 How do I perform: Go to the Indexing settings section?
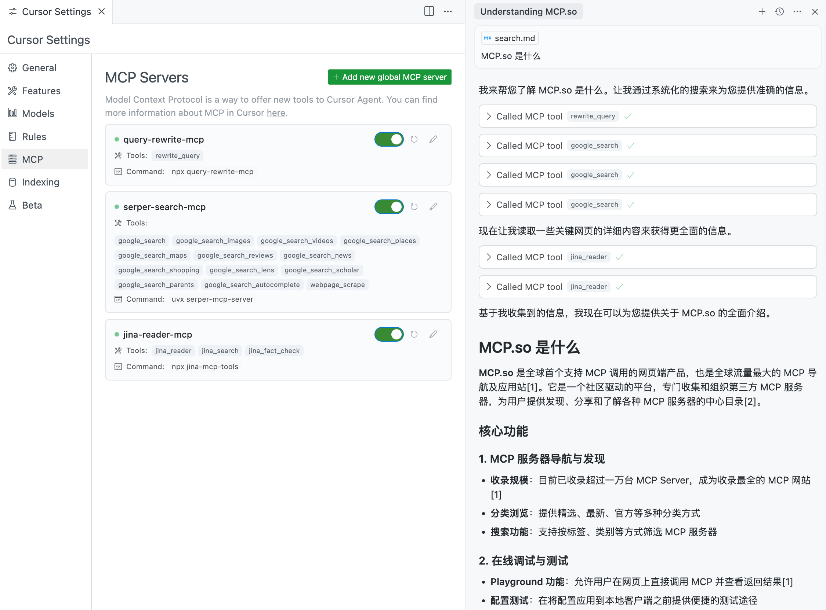tap(40, 183)
